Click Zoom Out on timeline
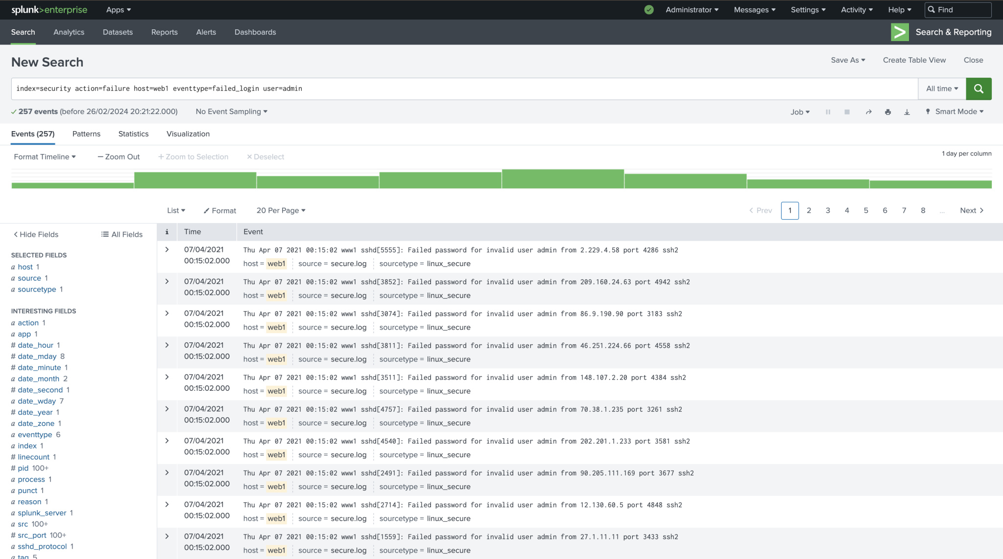Screen dimensions: 1003x559 pos(119,157)
